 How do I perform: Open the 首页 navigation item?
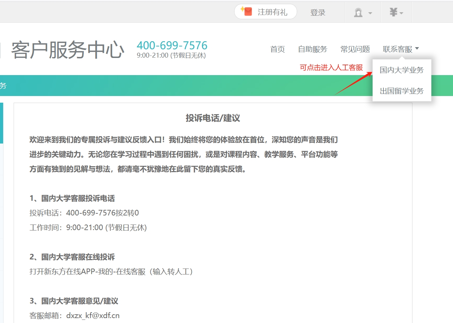pos(278,49)
